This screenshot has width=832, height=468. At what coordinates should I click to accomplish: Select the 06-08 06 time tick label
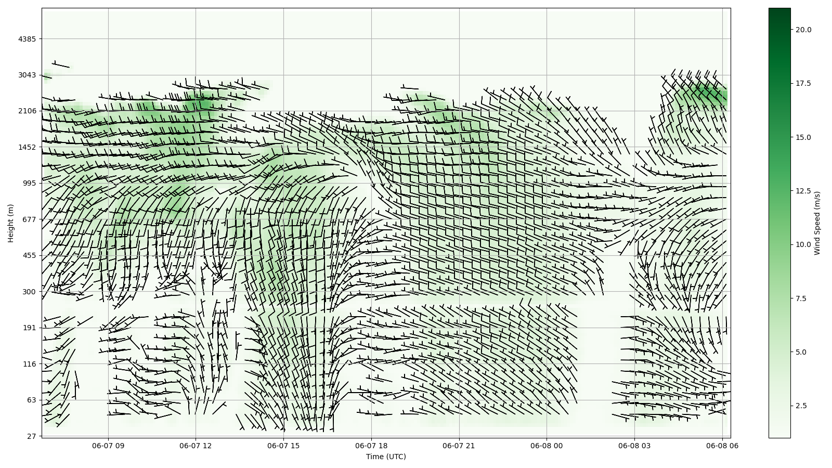pyautogui.click(x=722, y=446)
